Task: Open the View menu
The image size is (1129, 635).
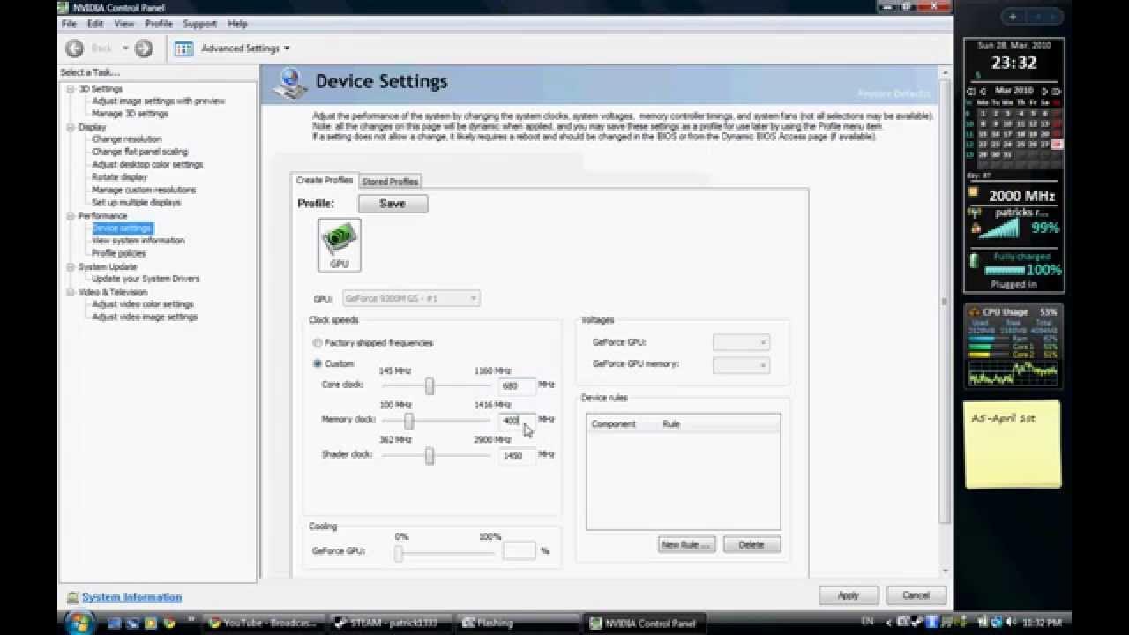Action: click(x=124, y=24)
